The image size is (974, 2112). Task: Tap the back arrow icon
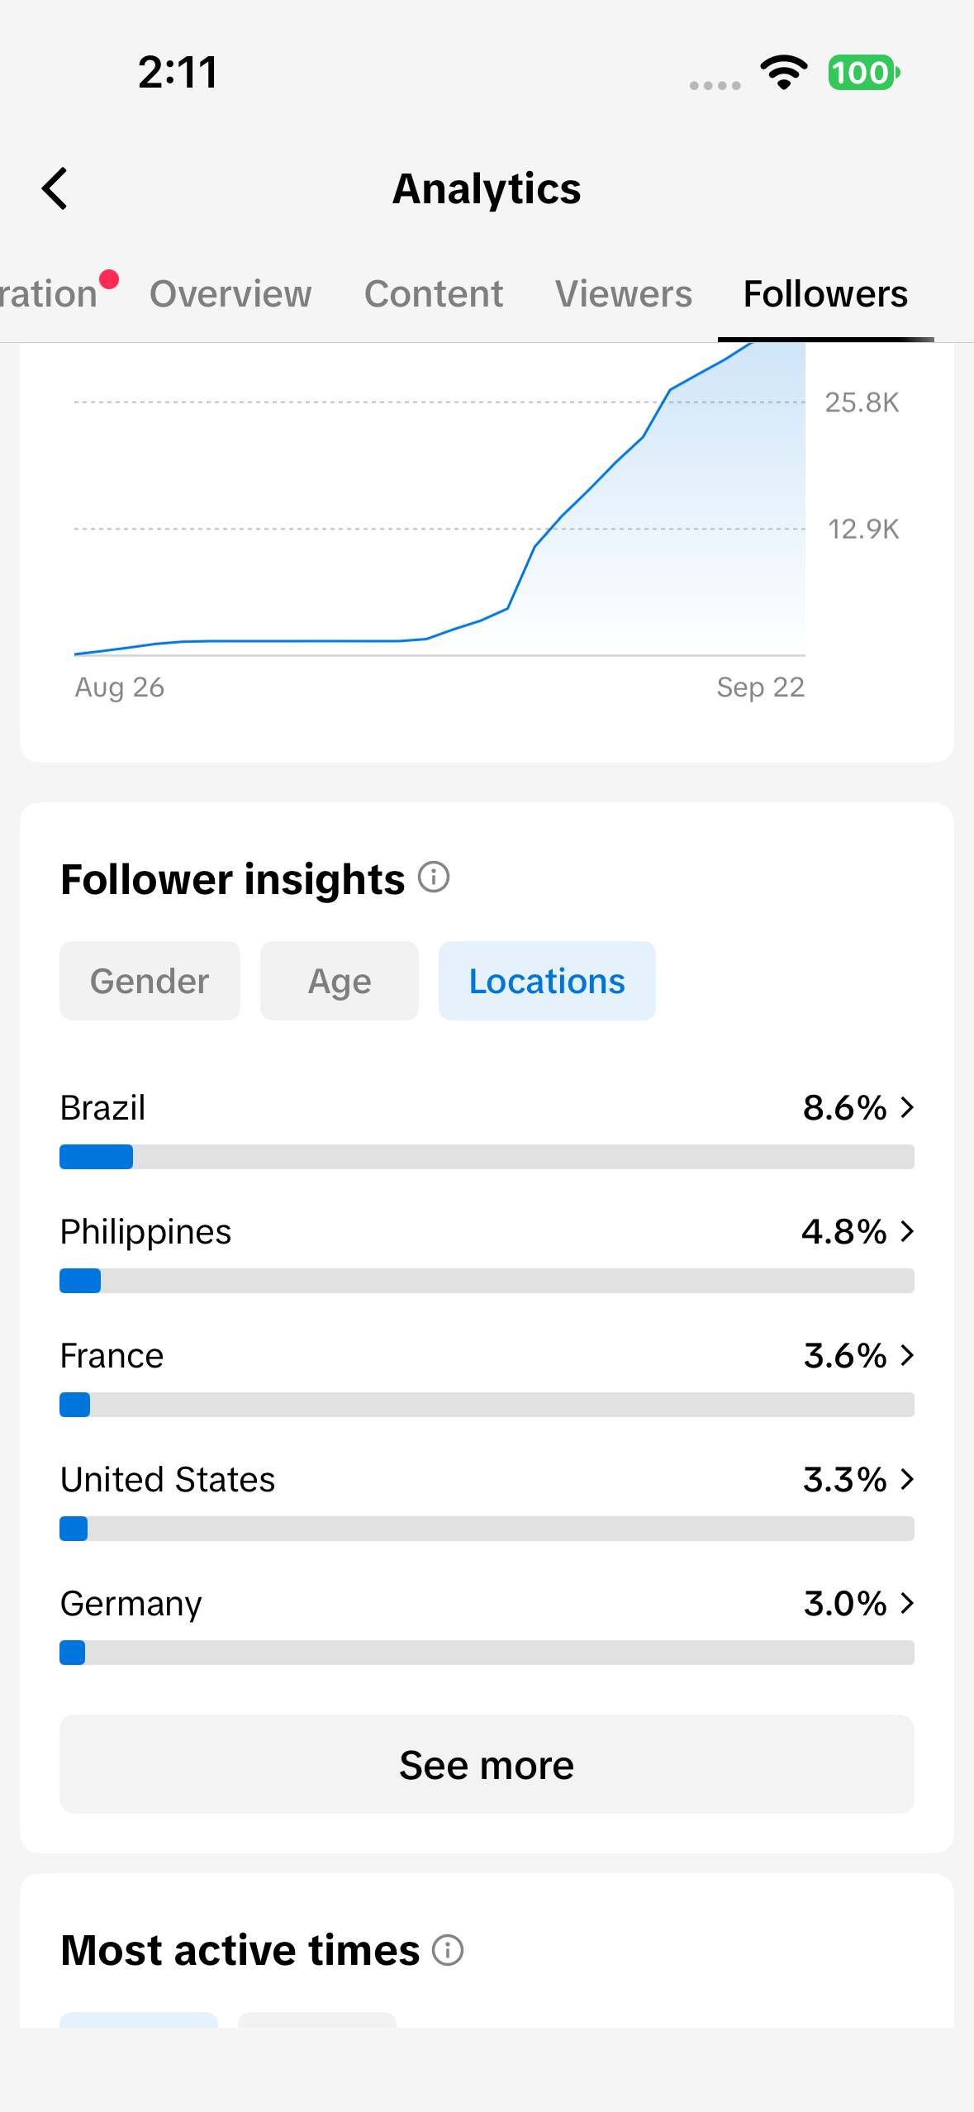click(x=55, y=188)
